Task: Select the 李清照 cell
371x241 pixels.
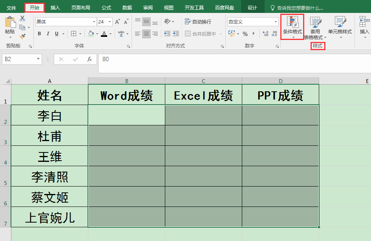Action: pyautogui.click(x=49, y=176)
